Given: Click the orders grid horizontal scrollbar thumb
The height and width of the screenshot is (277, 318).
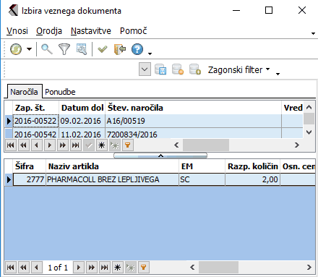Looking at the screenshot, I should coord(206,145).
